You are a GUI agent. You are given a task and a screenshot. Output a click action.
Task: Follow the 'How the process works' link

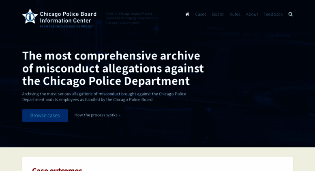click(x=97, y=115)
